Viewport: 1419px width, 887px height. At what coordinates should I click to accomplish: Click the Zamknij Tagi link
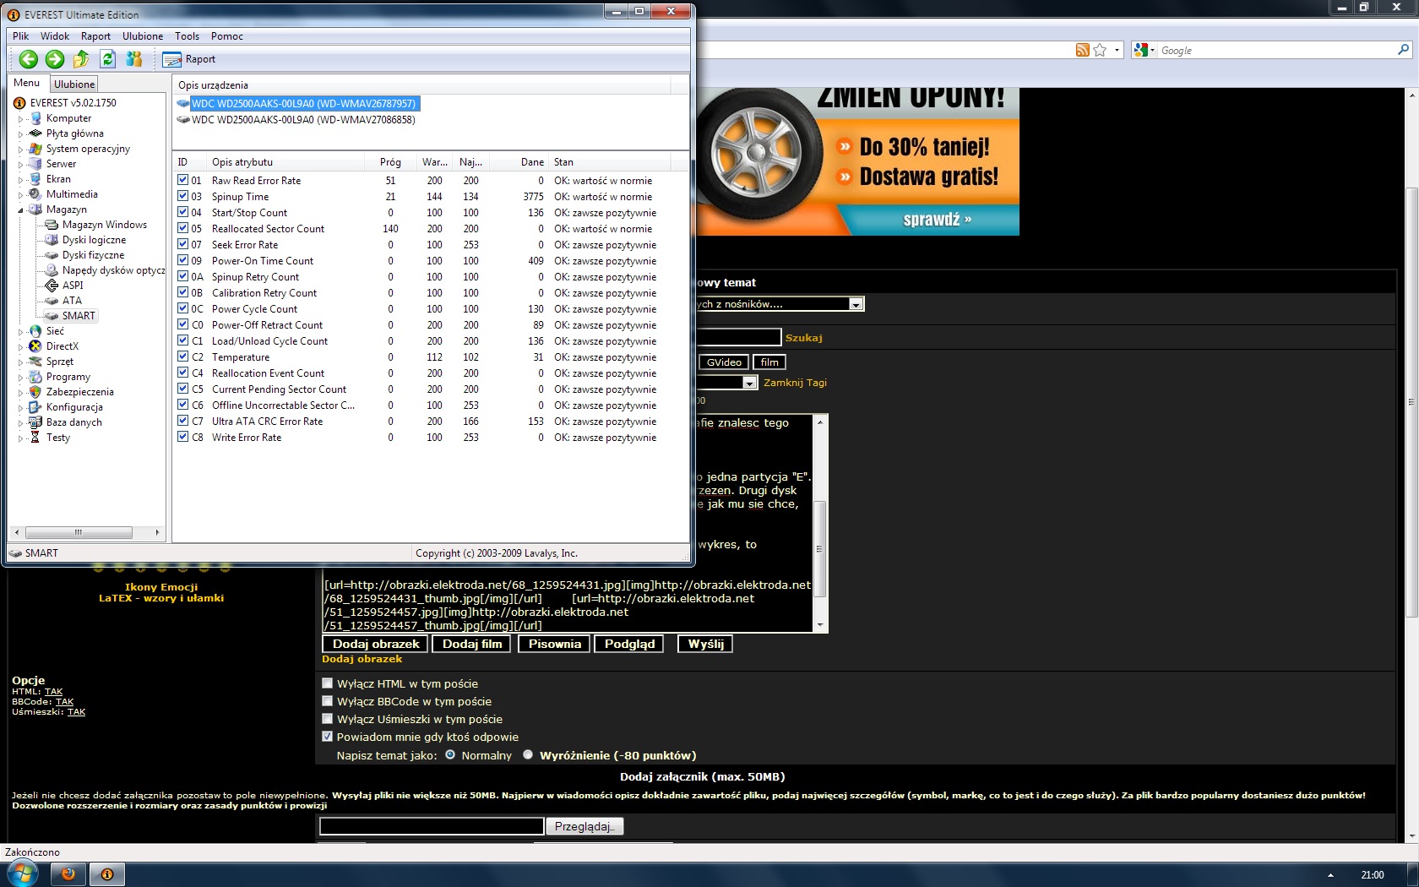795,383
